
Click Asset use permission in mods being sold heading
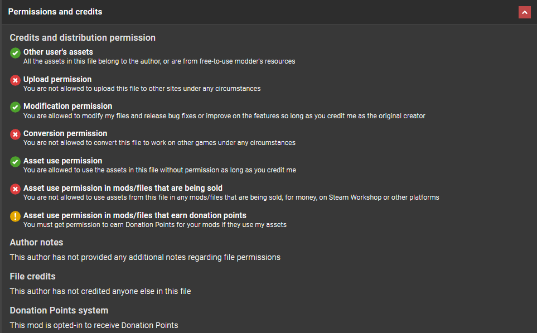pos(123,188)
